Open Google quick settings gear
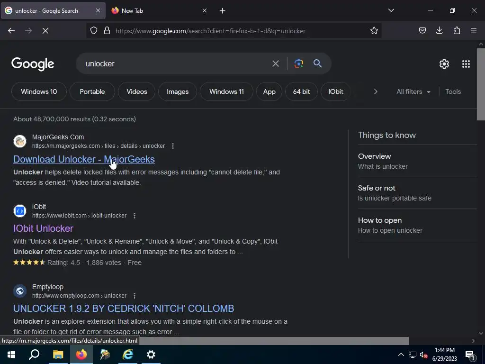The width and height of the screenshot is (485, 364). coord(444,64)
